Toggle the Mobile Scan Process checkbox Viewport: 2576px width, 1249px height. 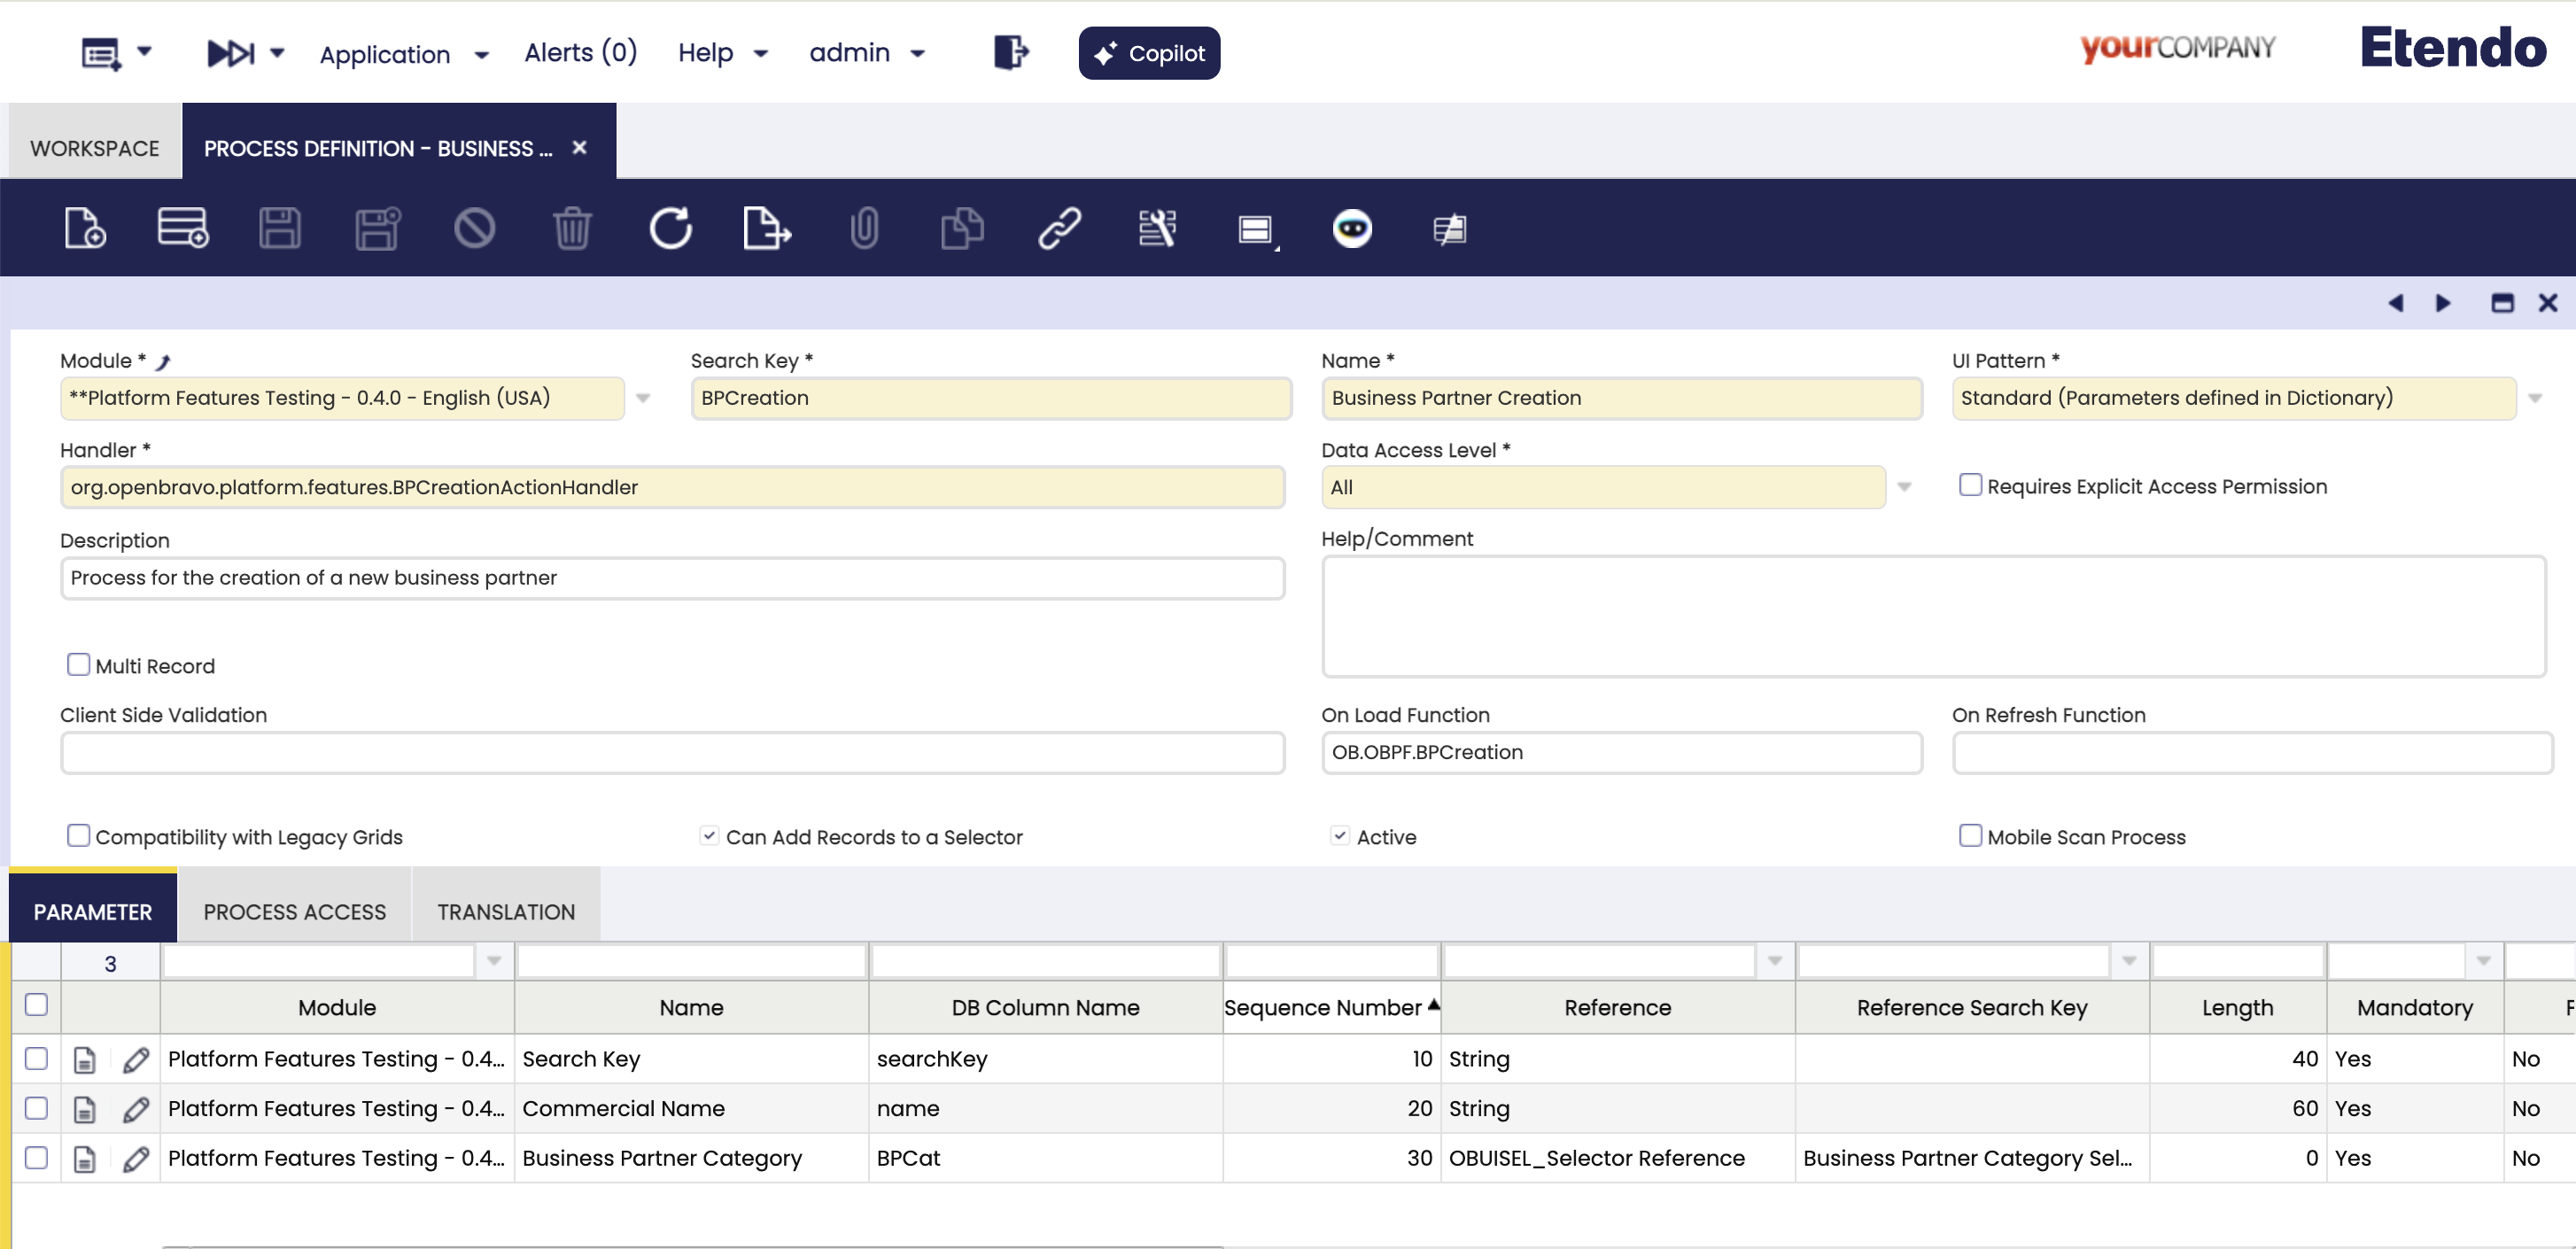(x=1969, y=836)
